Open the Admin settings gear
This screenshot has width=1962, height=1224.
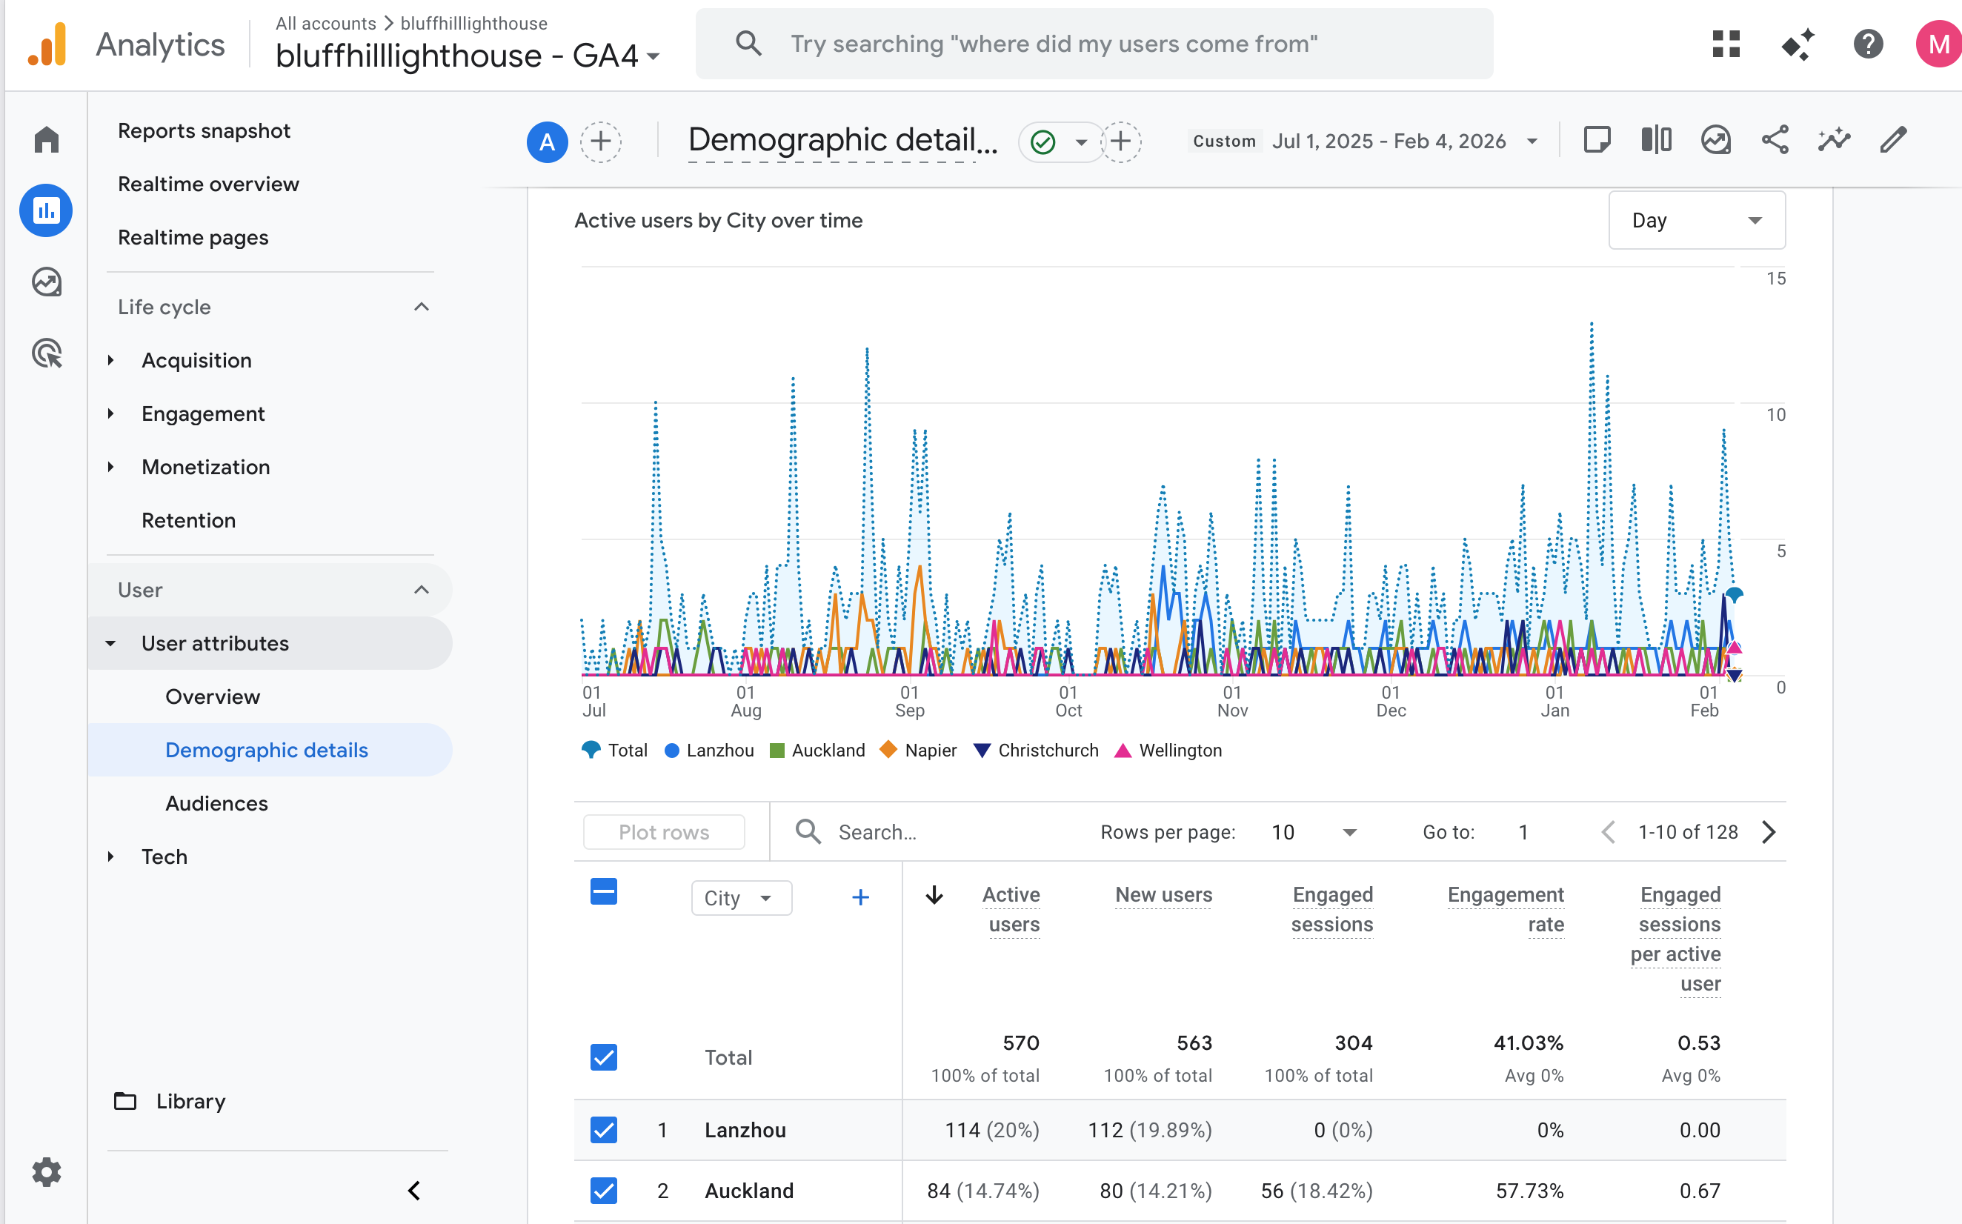tap(46, 1171)
